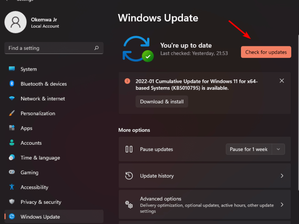The height and width of the screenshot is (224, 299).
Task: Click the 'You're up to date' status text
Action: 186,45
